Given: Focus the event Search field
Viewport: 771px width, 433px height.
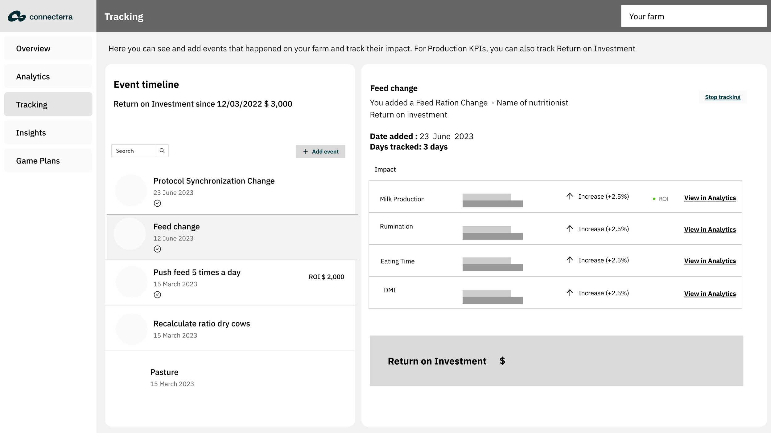Looking at the screenshot, I should pos(134,151).
